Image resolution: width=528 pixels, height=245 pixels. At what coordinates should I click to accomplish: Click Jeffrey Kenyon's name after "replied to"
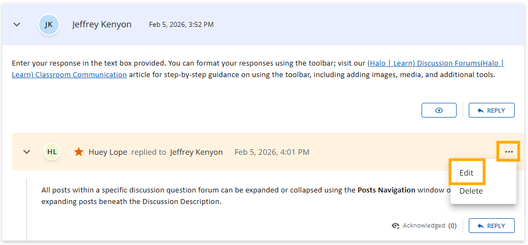[x=196, y=152]
